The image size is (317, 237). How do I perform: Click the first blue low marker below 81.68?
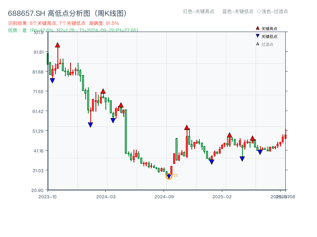pos(52,81)
